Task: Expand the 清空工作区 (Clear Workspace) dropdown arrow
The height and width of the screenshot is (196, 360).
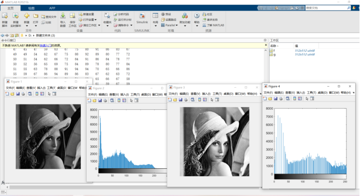Action: tap(99, 25)
